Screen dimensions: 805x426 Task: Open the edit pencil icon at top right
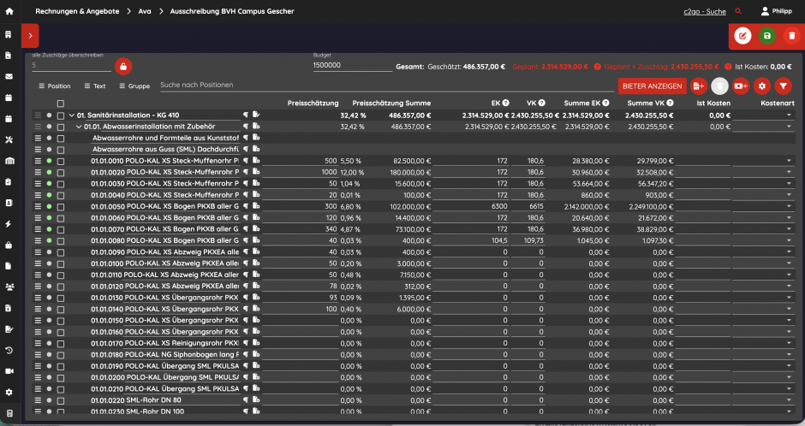click(742, 36)
